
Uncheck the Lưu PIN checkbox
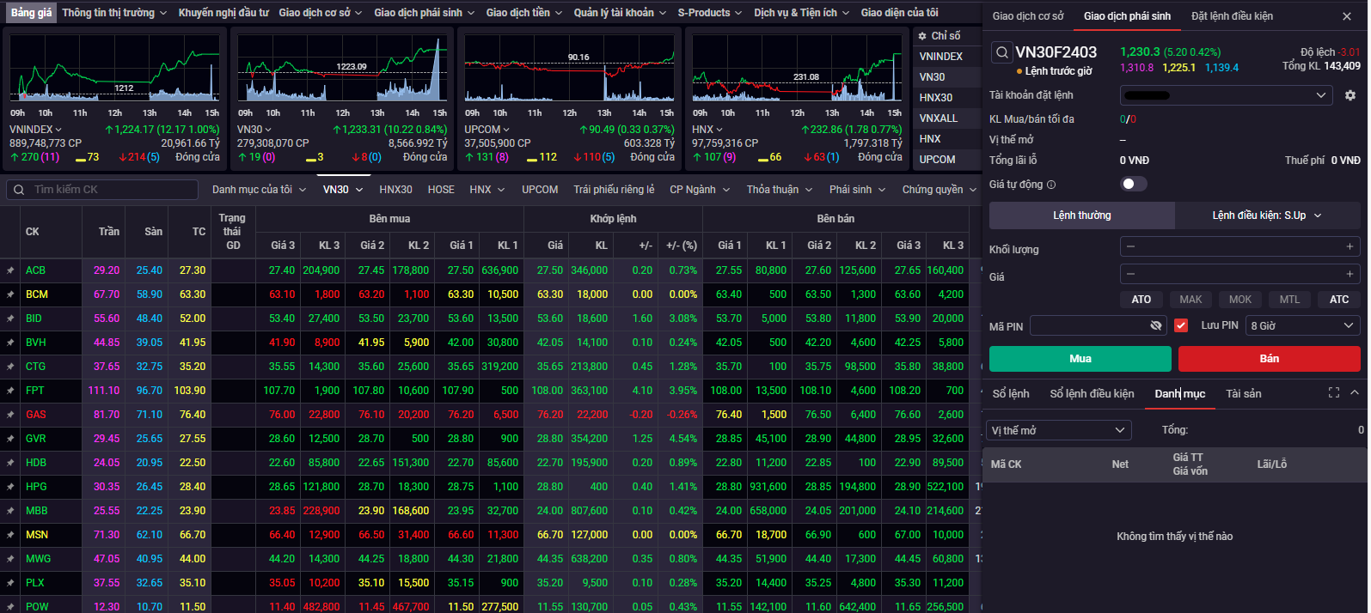coord(1181,325)
